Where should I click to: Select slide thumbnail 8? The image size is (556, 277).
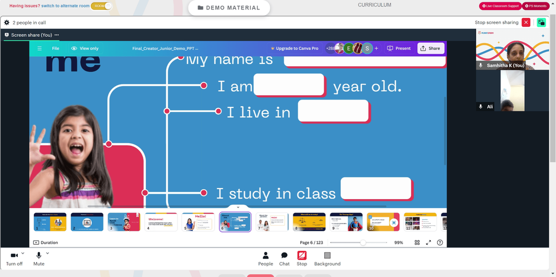pyautogui.click(x=309, y=222)
